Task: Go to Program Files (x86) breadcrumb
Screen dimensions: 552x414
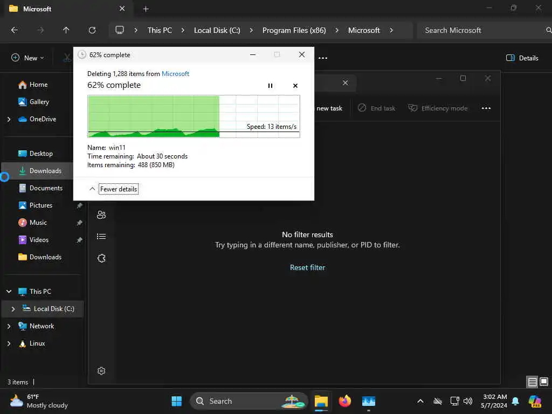Action: pyautogui.click(x=294, y=30)
